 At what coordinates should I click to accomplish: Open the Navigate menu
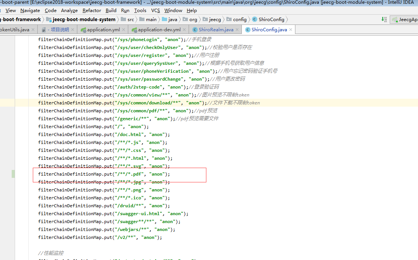[30, 10]
